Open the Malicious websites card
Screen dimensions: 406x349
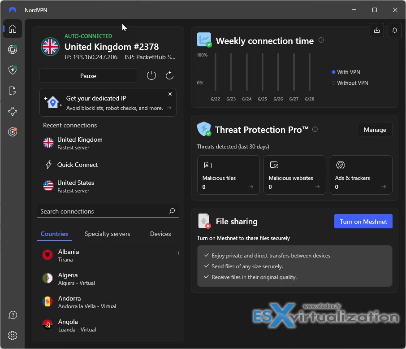click(x=295, y=175)
